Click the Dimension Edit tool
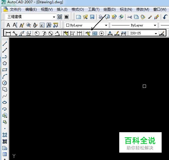 click(110, 33)
